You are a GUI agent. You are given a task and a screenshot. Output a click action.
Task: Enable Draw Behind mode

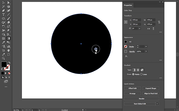6,77
